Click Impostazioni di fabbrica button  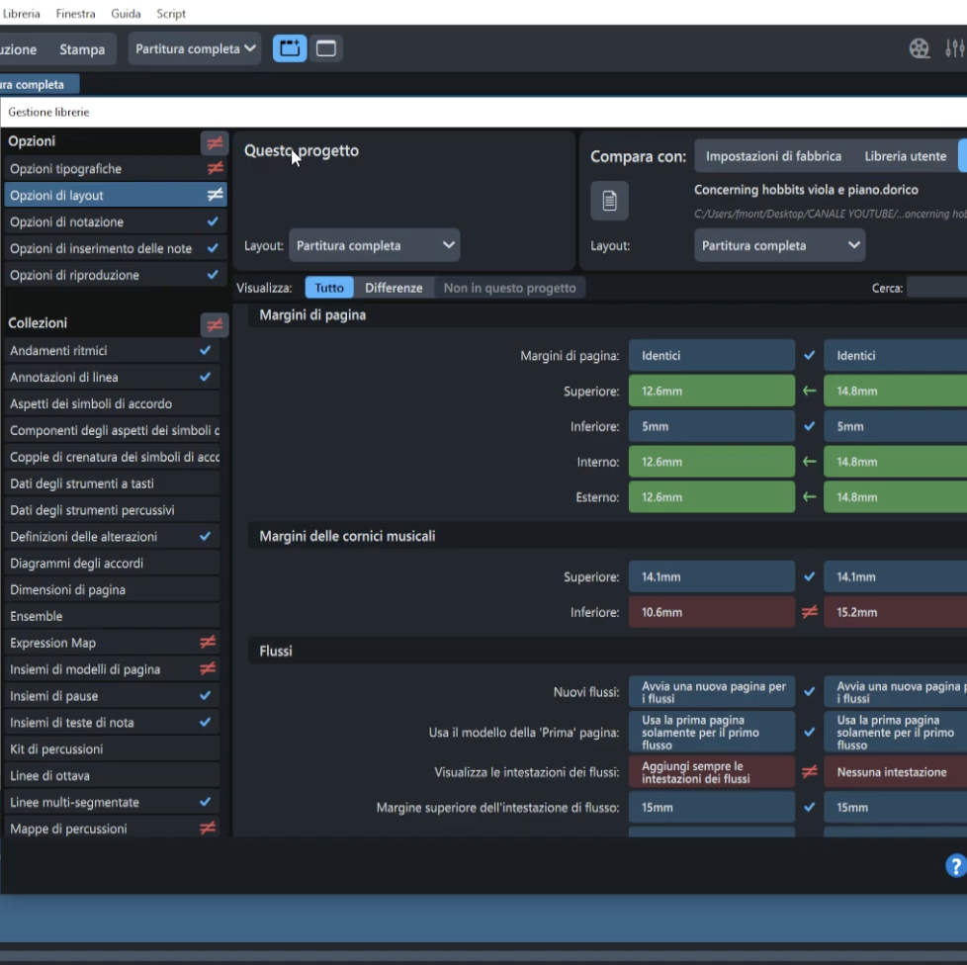[x=773, y=156]
